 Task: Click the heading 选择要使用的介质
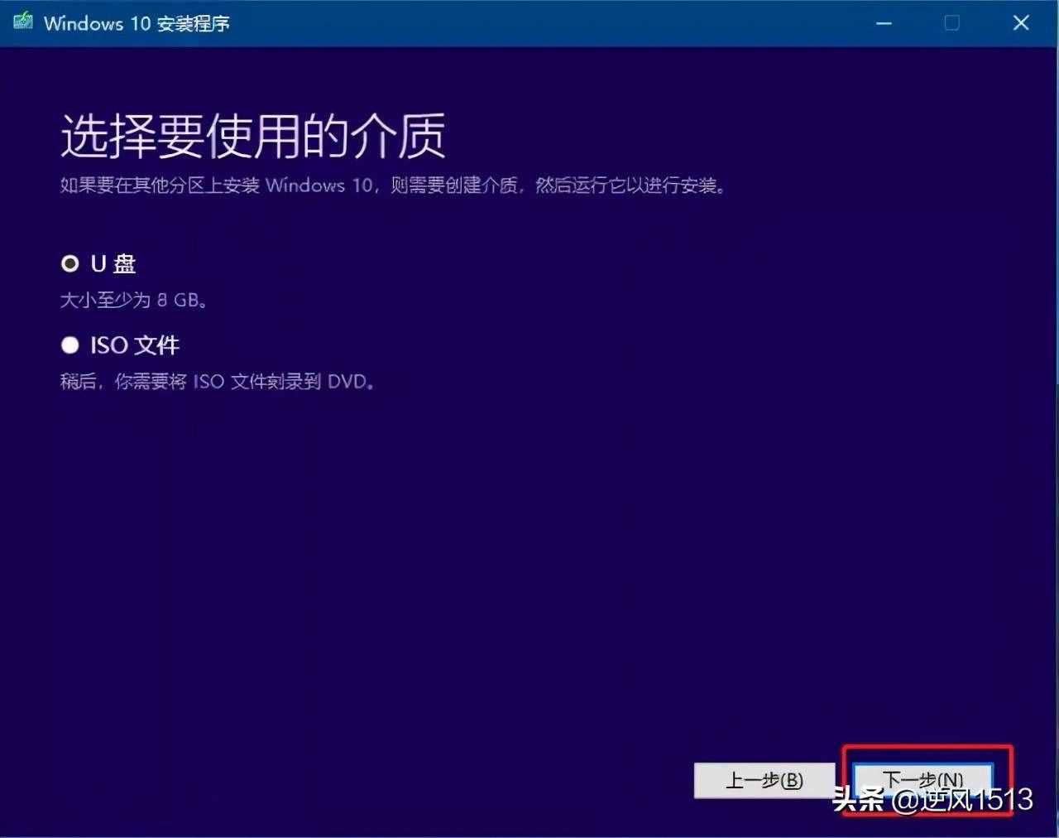tap(253, 136)
